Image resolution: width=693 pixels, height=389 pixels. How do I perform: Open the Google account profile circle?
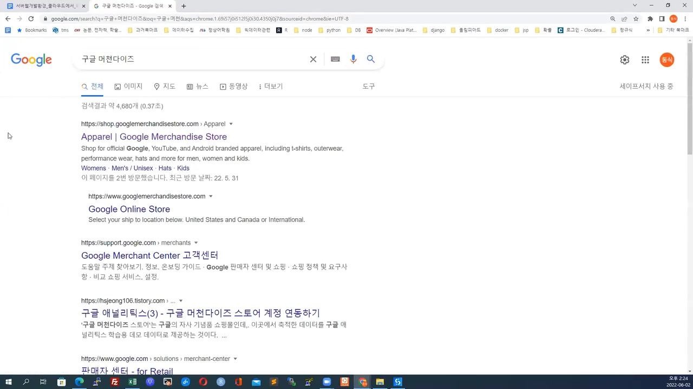tap(667, 59)
